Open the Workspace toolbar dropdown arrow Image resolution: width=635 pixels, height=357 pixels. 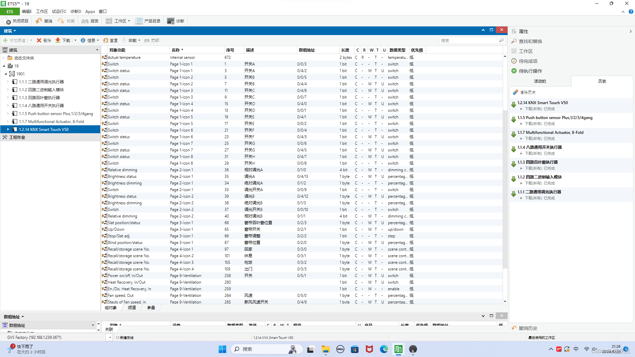(x=129, y=21)
